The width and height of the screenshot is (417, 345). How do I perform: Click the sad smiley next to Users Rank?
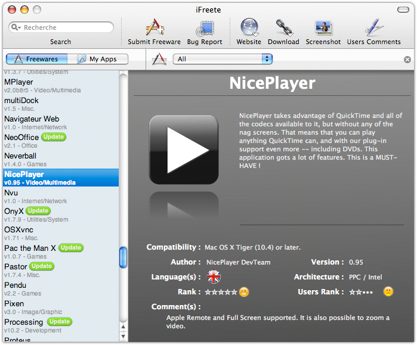tap(388, 291)
